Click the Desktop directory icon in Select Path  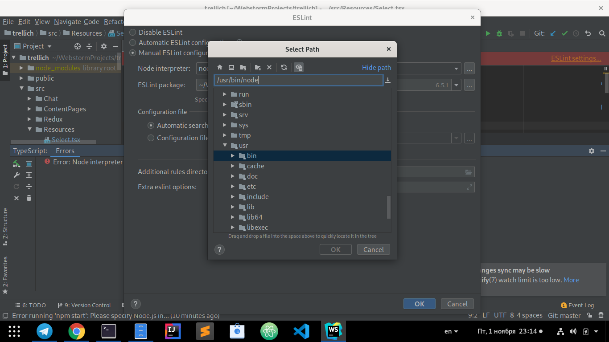[x=231, y=67]
